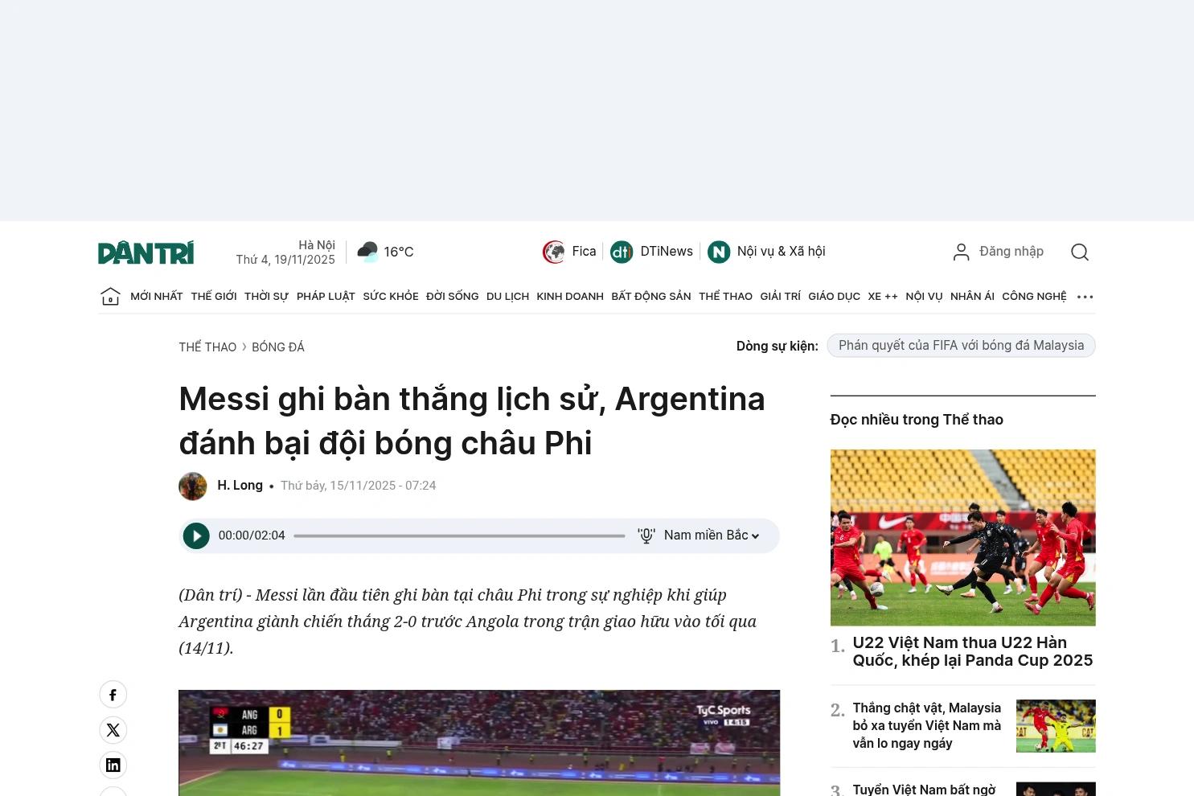Select the GIÁO DỤC section
The image size is (1194, 796).
pyautogui.click(x=835, y=297)
